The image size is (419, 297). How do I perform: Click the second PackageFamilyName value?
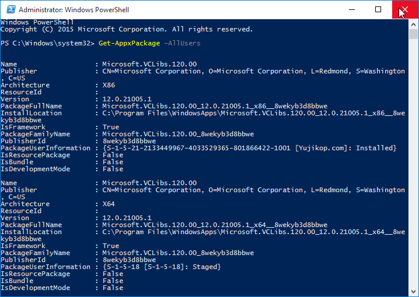(178, 253)
